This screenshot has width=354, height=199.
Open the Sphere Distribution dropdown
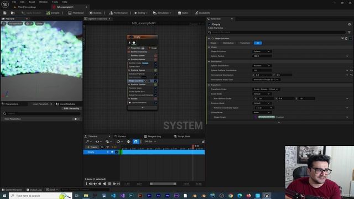click(x=262, y=66)
